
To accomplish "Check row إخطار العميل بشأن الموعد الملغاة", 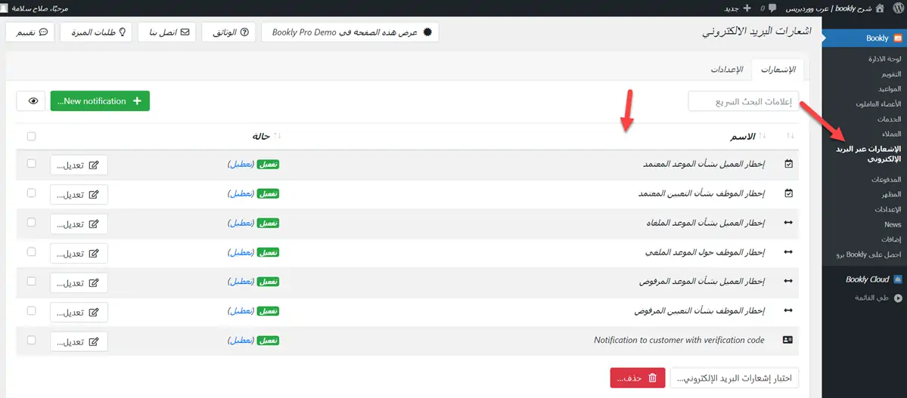I will 31,222.
